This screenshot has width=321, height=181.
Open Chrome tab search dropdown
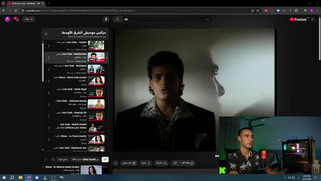(3, 4)
